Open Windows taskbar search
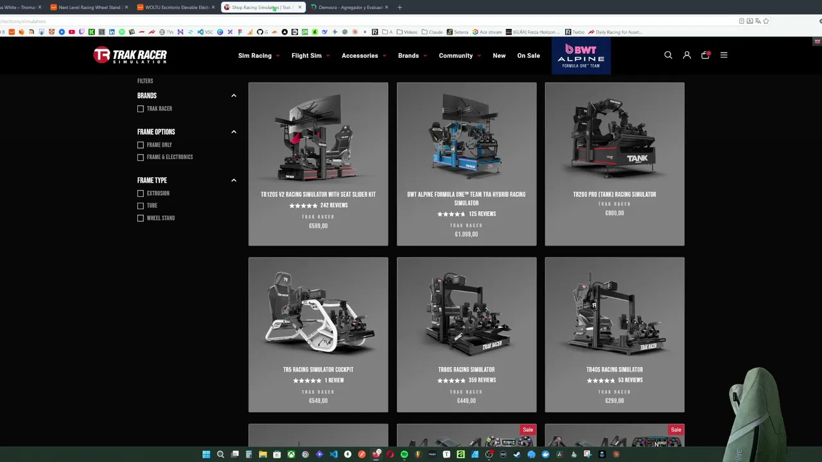This screenshot has height=462, width=822. click(x=220, y=454)
